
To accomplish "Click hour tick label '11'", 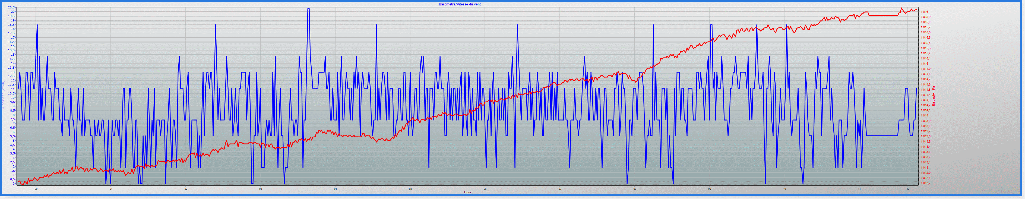I will [x=859, y=189].
